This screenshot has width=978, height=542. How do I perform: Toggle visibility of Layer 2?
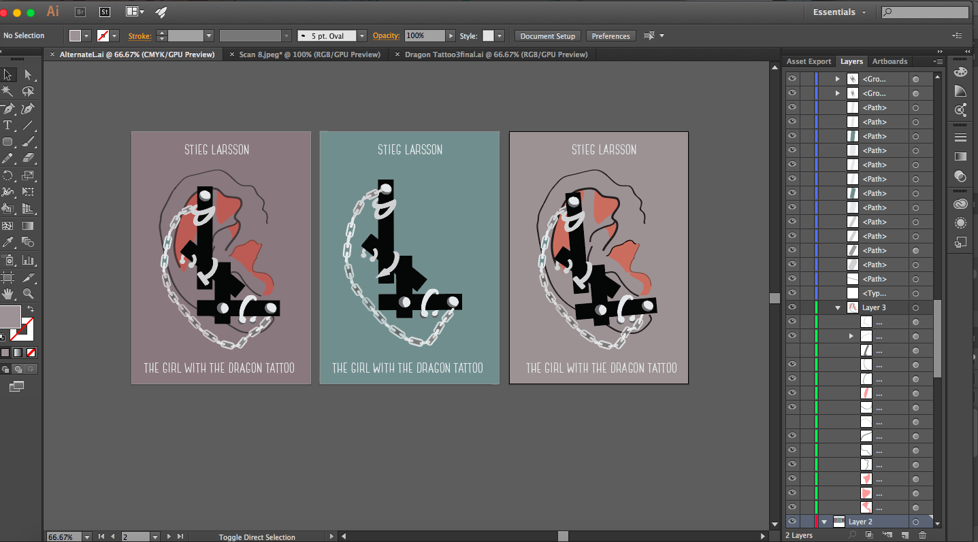(792, 522)
